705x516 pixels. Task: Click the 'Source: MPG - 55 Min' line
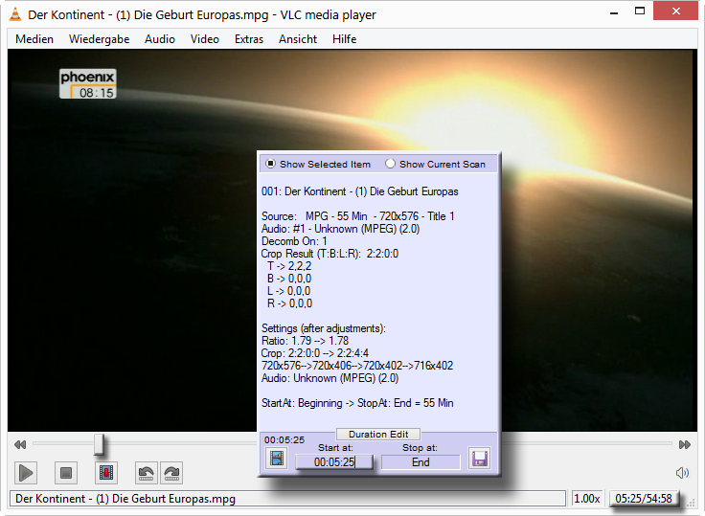[358, 216]
